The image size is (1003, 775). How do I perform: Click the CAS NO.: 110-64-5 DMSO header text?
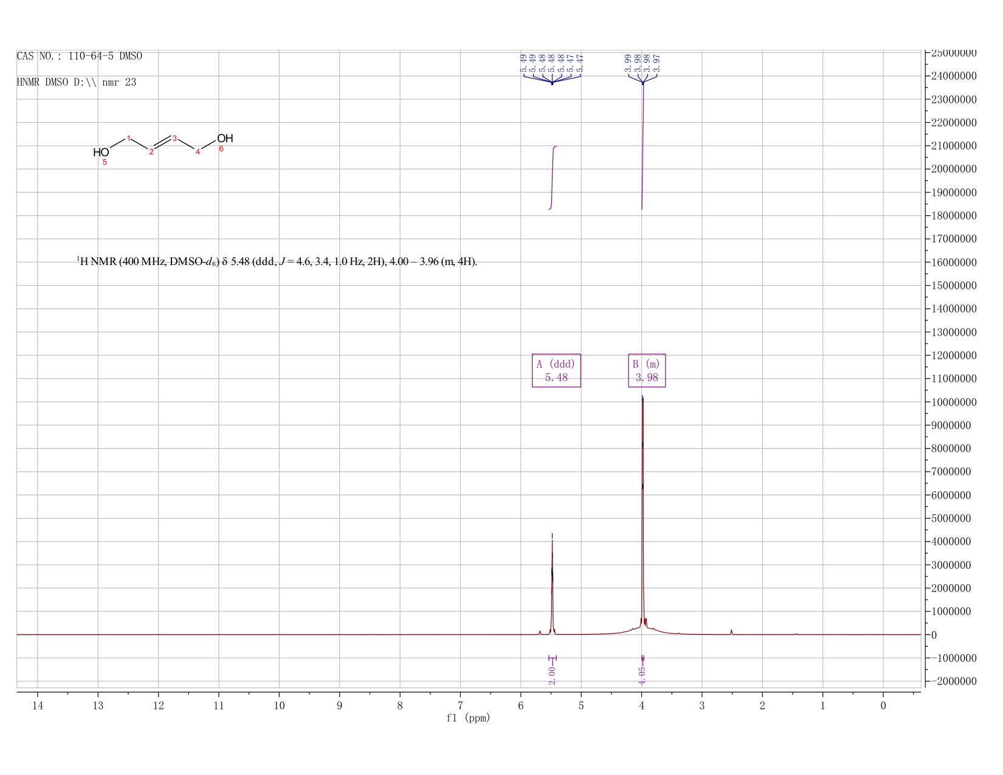coord(80,56)
